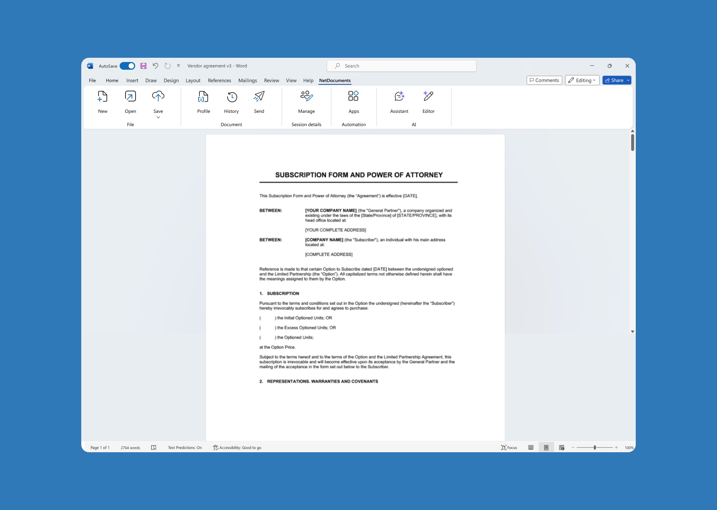Expand the Share dropdown arrow
This screenshot has height=510, width=717.
pyautogui.click(x=628, y=80)
